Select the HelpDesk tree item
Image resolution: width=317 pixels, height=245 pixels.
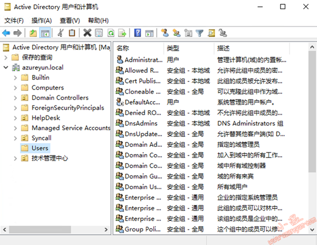46,118
